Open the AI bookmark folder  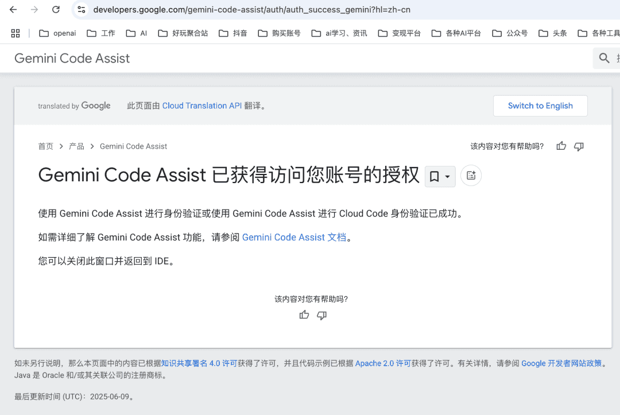pos(137,33)
